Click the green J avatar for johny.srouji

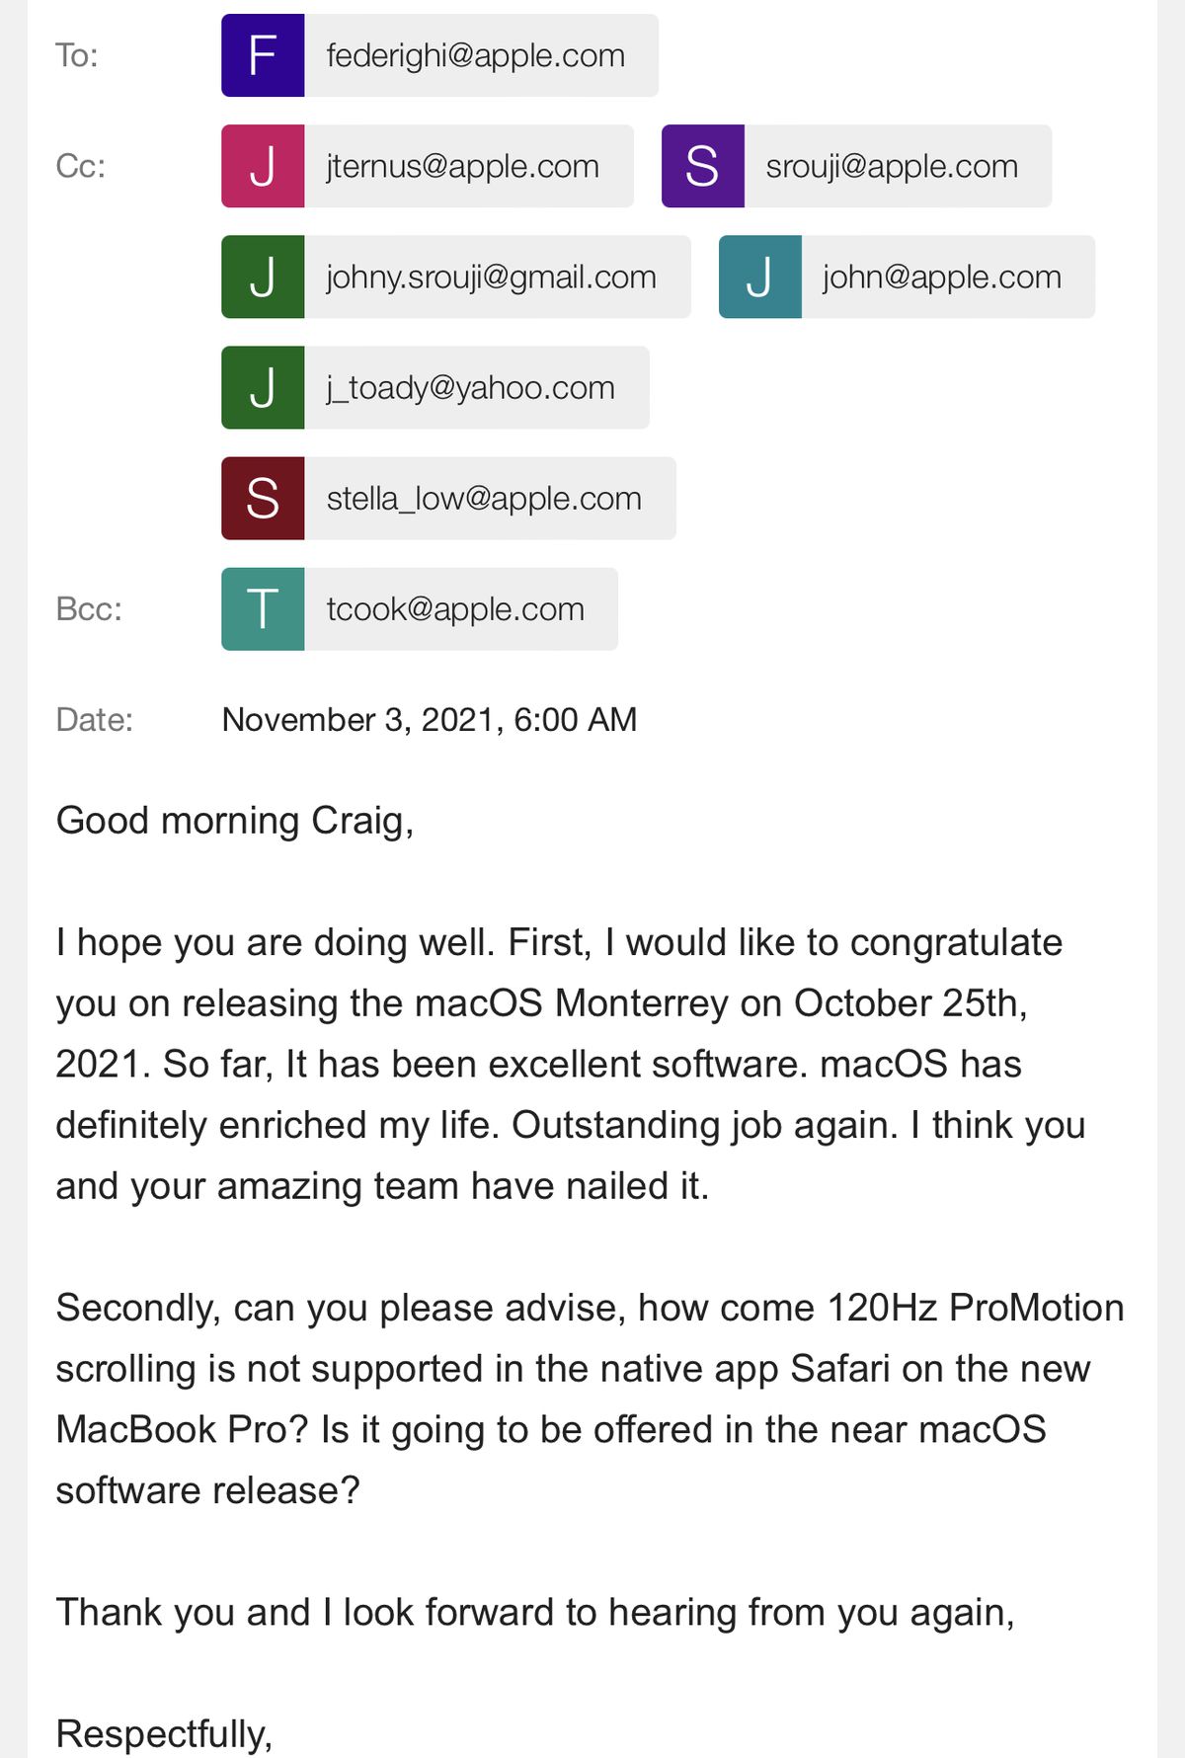pyautogui.click(x=263, y=277)
